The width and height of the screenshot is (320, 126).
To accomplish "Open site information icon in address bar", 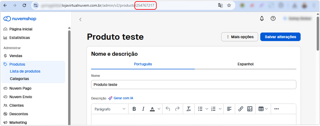I will (x=36, y=5).
